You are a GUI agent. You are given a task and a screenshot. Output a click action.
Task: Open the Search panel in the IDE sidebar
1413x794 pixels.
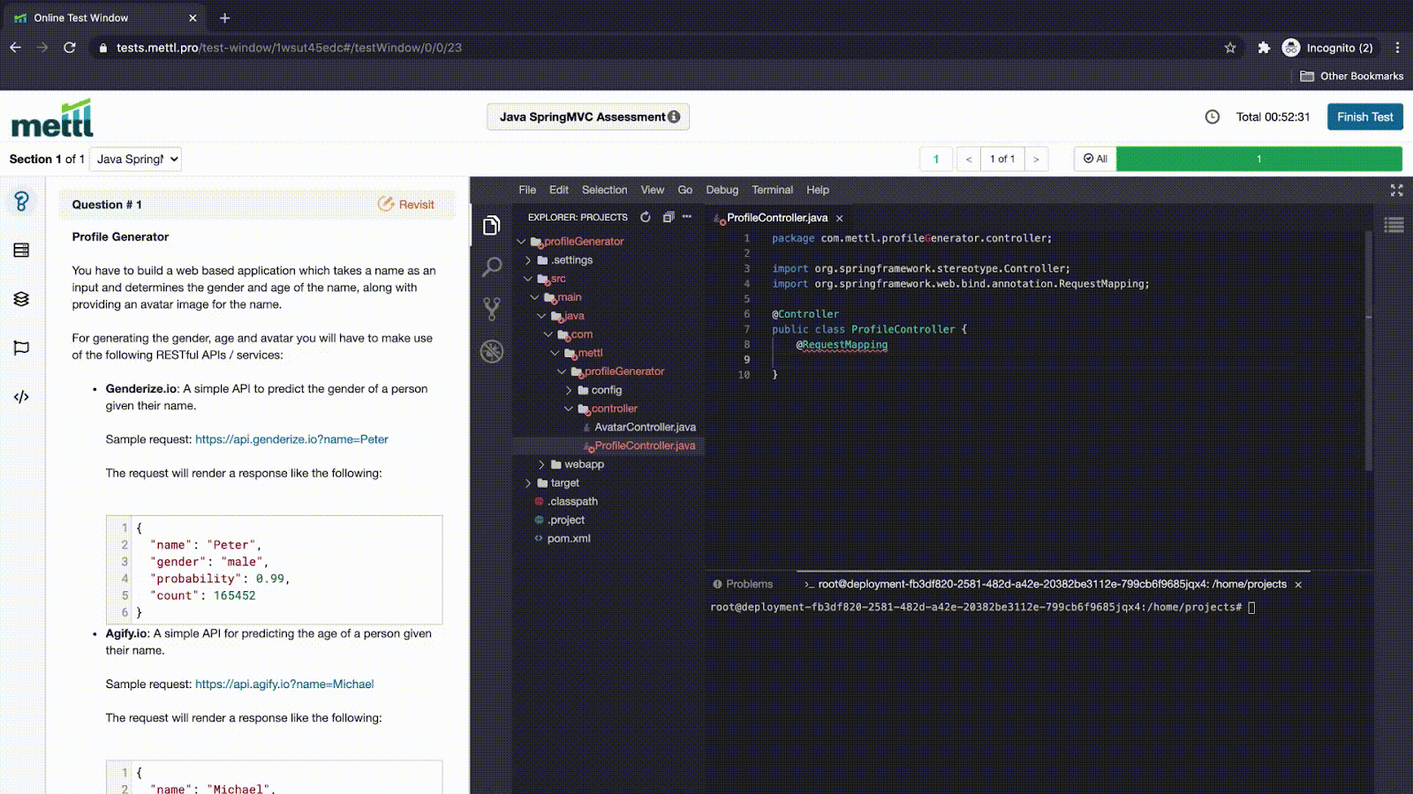pos(491,266)
